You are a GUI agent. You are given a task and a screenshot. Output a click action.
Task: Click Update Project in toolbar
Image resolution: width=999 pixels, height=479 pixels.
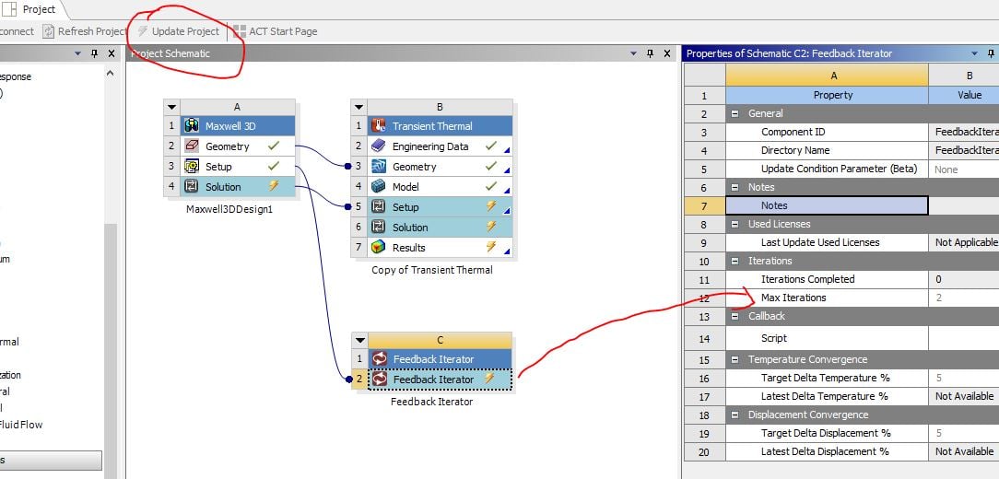pos(179,31)
